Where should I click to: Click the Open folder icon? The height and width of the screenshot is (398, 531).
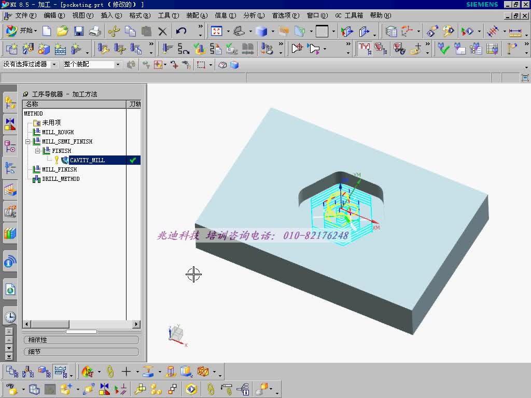[62, 31]
